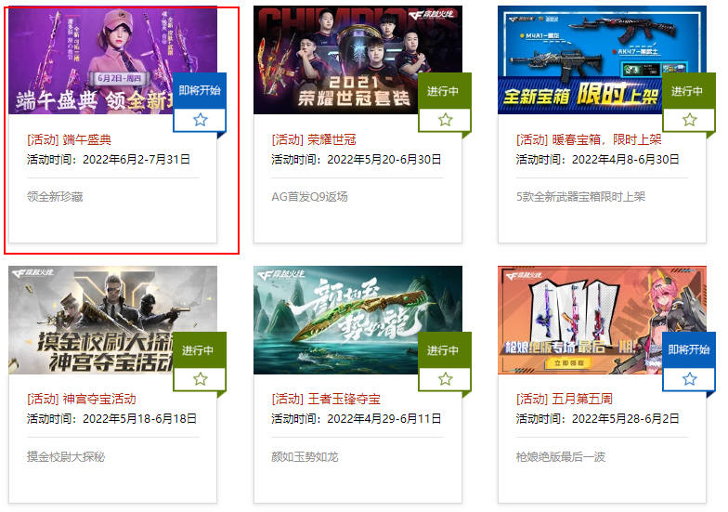Click 即将开始 badge on 端午盛典 card
The image size is (728, 512).
pyautogui.click(x=200, y=91)
